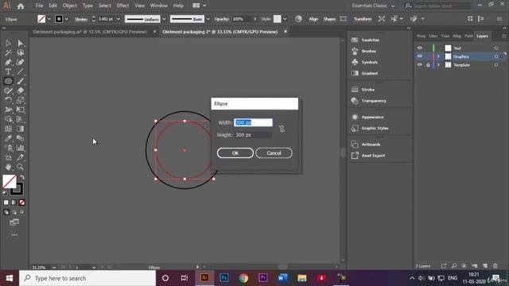Select the Hand tool

[x=8, y=167]
